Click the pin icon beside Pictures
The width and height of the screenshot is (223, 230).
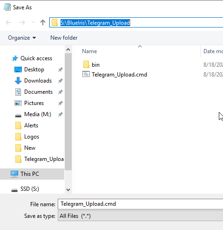pos(61,103)
